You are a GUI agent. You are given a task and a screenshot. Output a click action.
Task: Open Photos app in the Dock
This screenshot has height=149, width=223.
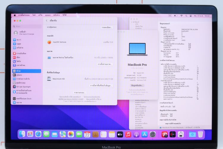coord(71,134)
